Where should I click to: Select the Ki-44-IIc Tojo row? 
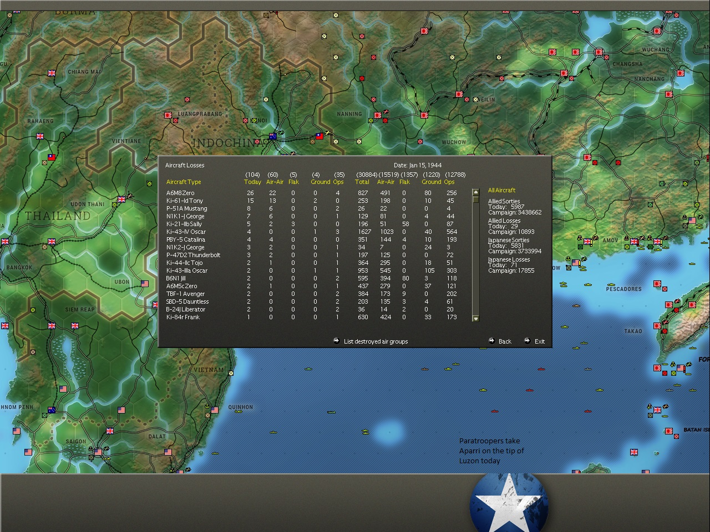point(311,263)
